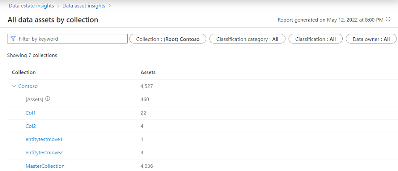Screen dimensions: 398x171
Task: Open the Contoso collection link
Action: 28,86
